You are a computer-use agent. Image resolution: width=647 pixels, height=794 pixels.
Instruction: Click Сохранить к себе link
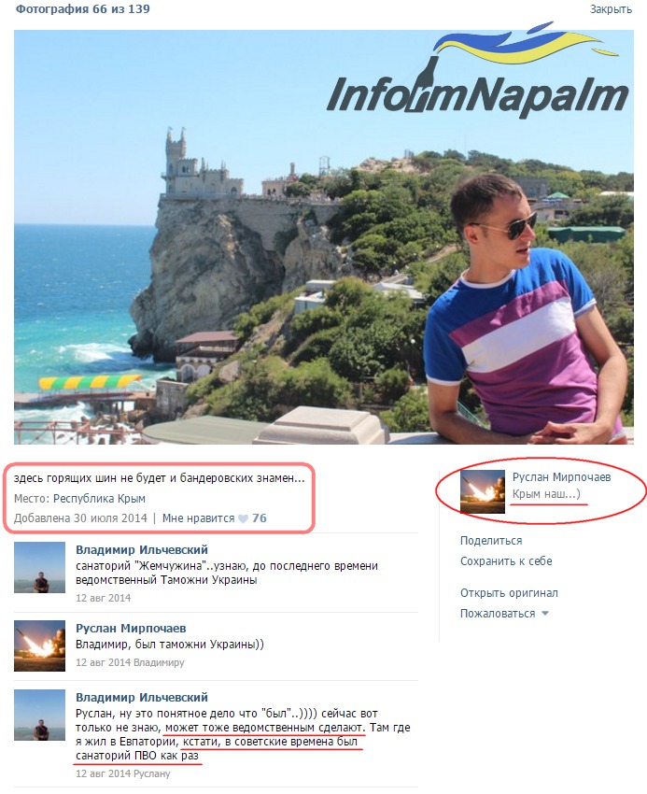[506, 561]
